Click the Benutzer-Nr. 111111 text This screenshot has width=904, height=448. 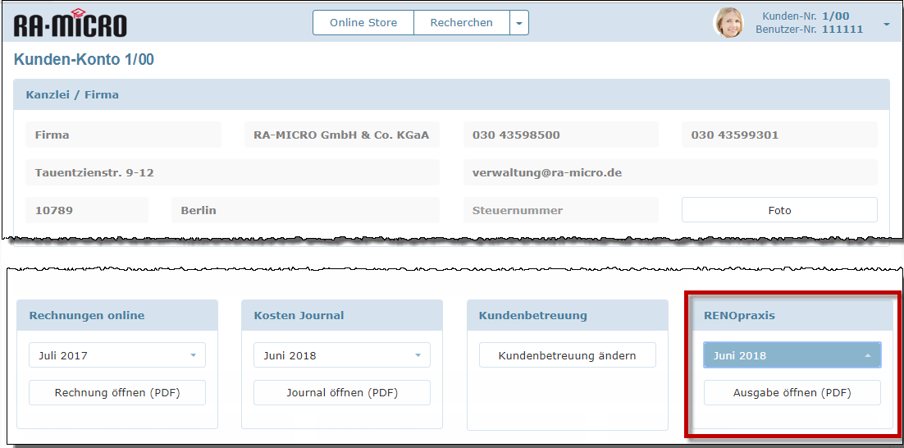810,30
